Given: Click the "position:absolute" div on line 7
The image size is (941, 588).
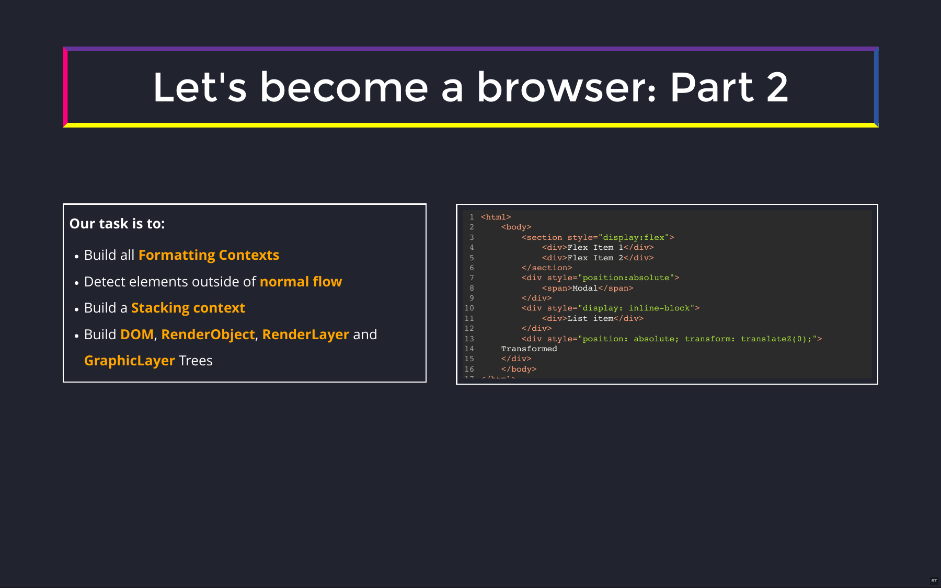Looking at the screenshot, I should tap(600, 278).
